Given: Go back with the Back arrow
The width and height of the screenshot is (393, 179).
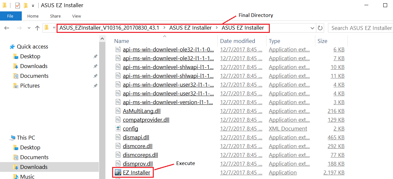Looking at the screenshot, I should [7, 28].
